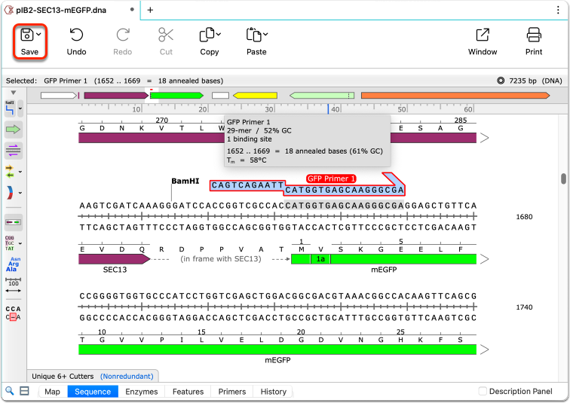Click the Paste clipboard icon

point(254,35)
